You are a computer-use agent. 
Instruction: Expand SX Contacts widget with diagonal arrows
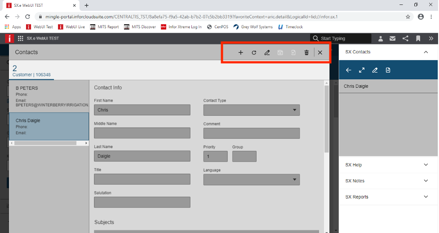(x=362, y=70)
